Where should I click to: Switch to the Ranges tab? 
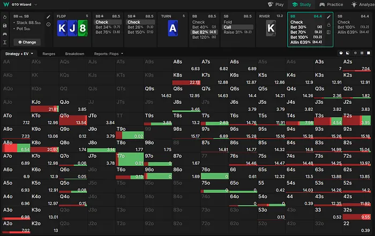[49, 54]
